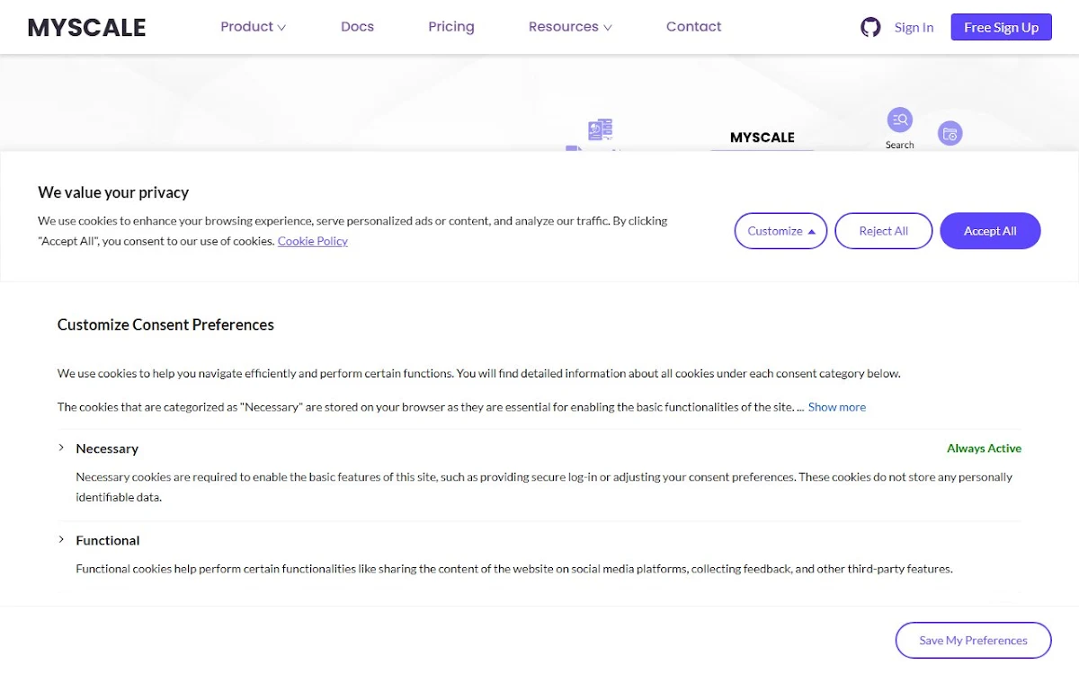Click the Sign In link
Screen dimensions: 1079x674
click(914, 28)
